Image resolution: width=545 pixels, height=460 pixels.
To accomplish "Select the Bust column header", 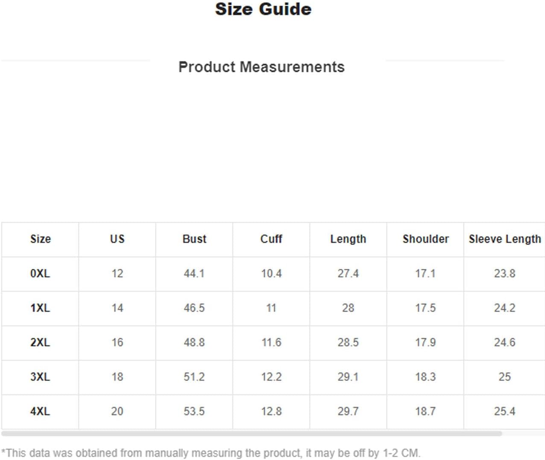I will click(194, 239).
